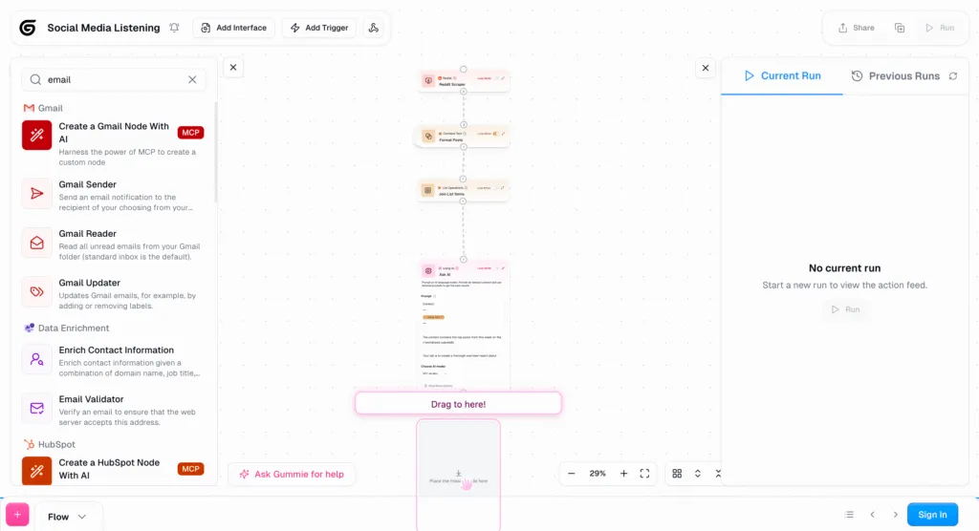This screenshot has width=979, height=531.
Task: Go to the previous page arrow
Action: pyautogui.click(x=872, y=515)
